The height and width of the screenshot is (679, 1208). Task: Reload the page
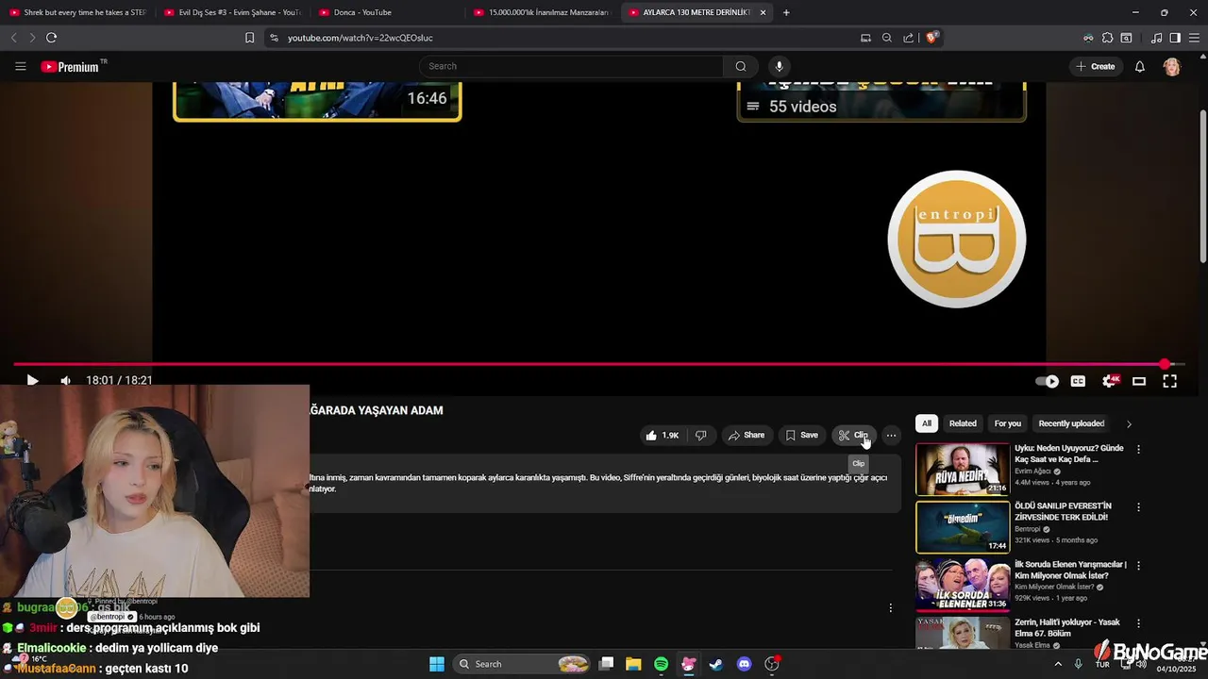click(51, 38)
